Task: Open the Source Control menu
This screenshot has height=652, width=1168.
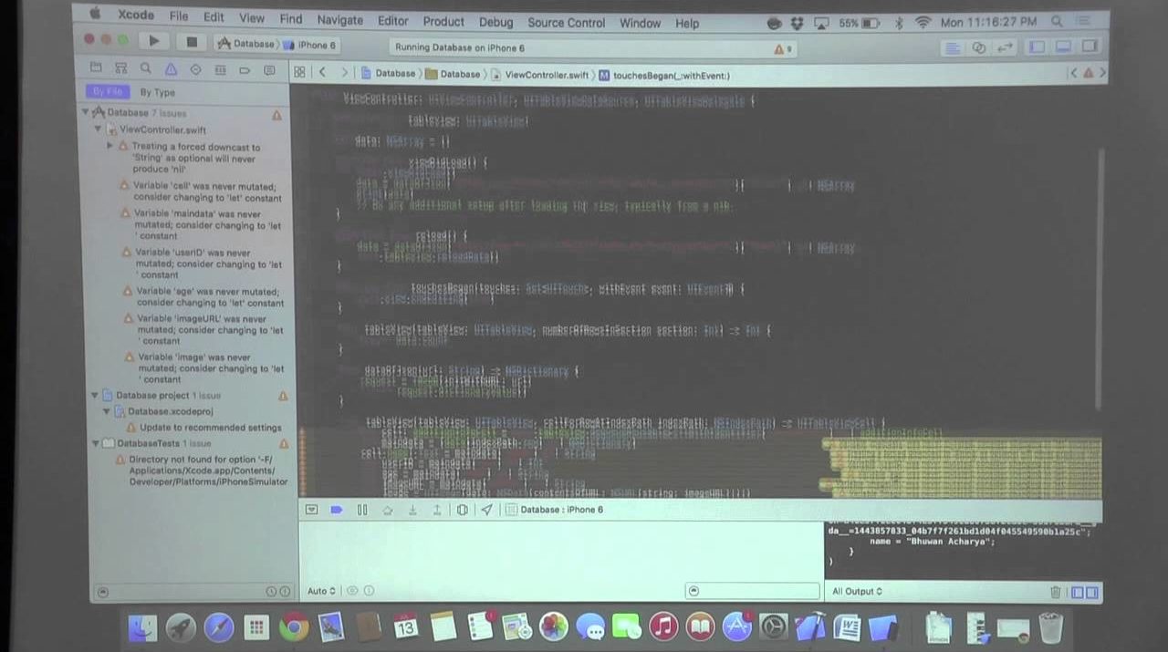Action: (x=566, y=22)
